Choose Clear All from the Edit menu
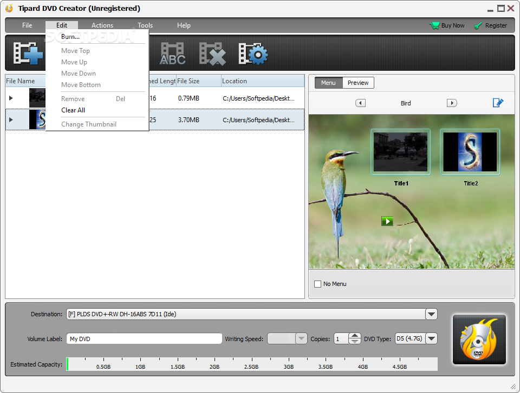Image resolution: width=520 pixels, height=393 pixels. click(x=97, y=110)
